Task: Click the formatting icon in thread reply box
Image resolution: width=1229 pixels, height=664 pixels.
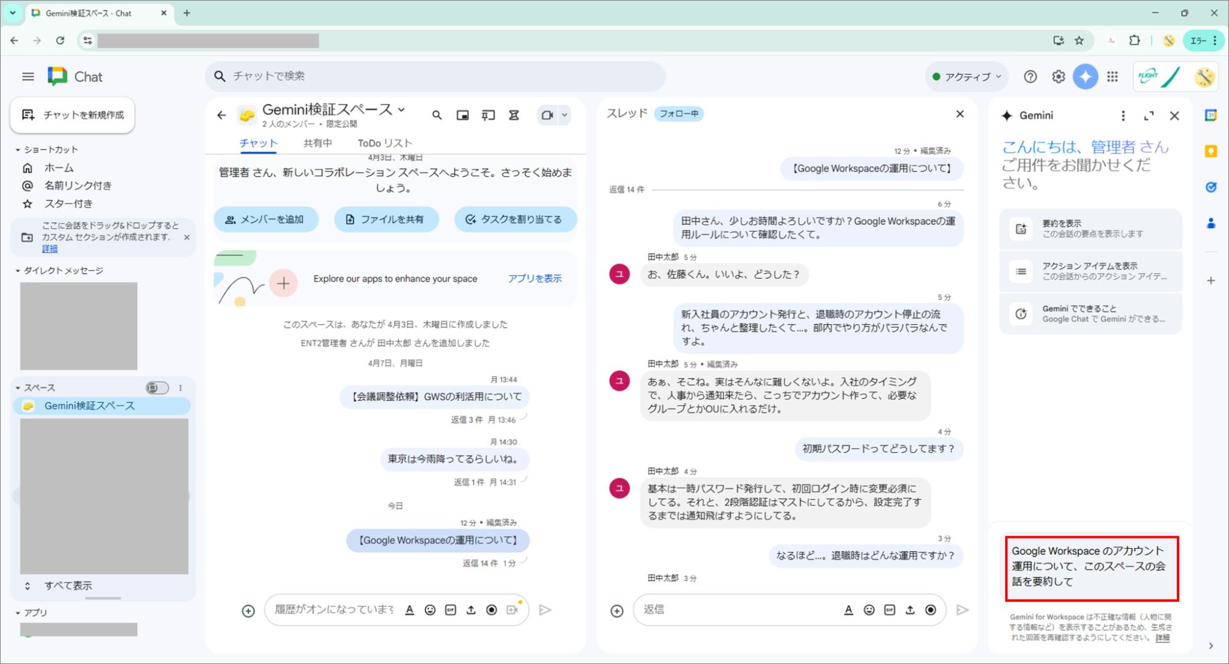Action: tap(848, 610)
